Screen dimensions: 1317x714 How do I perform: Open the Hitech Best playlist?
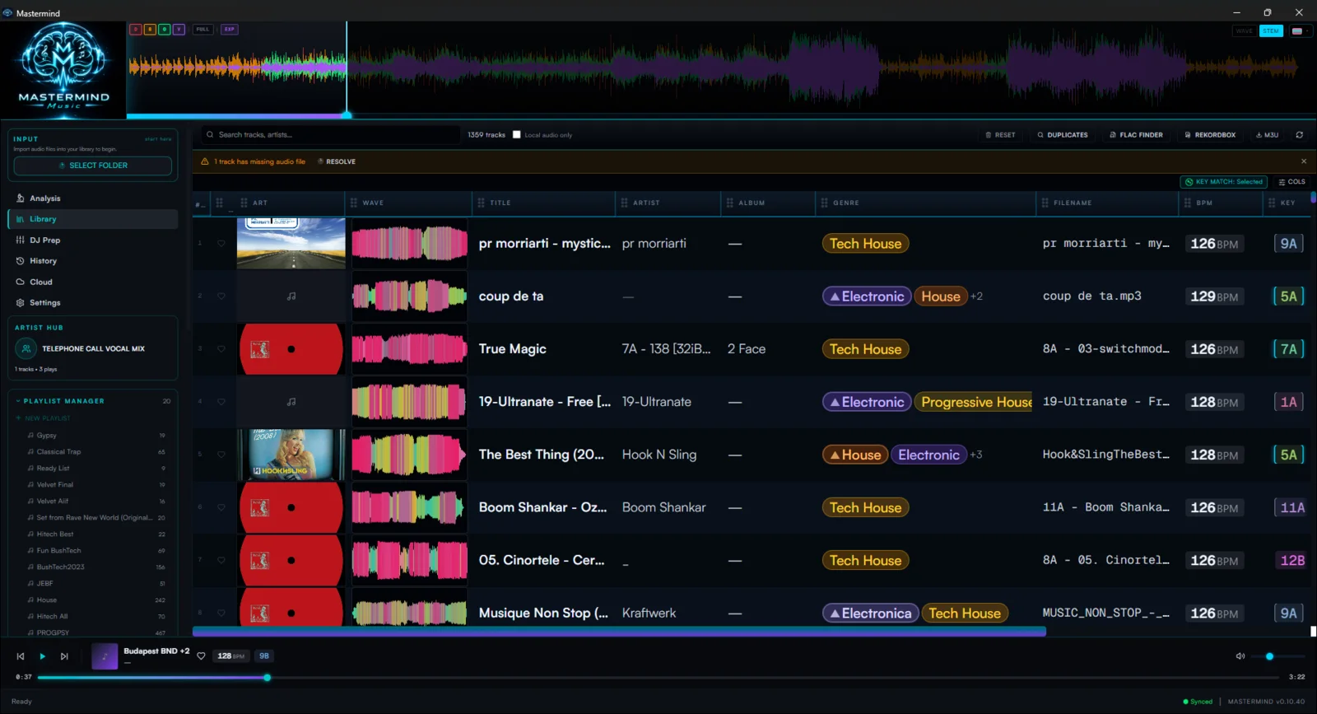click(96, 534)
